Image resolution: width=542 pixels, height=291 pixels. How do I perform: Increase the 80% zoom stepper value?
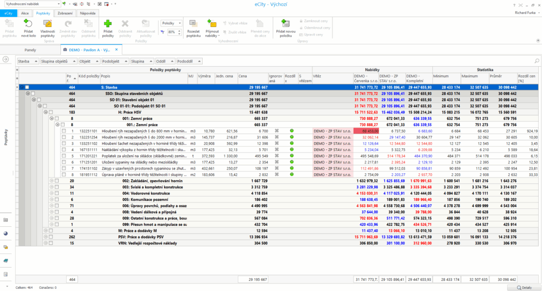point(180,30)
